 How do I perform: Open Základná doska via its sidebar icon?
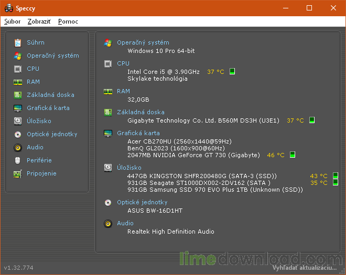tap(17, 95)
